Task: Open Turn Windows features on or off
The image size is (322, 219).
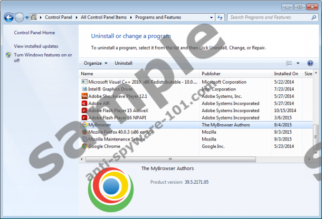Action: (x=42, y=57)
